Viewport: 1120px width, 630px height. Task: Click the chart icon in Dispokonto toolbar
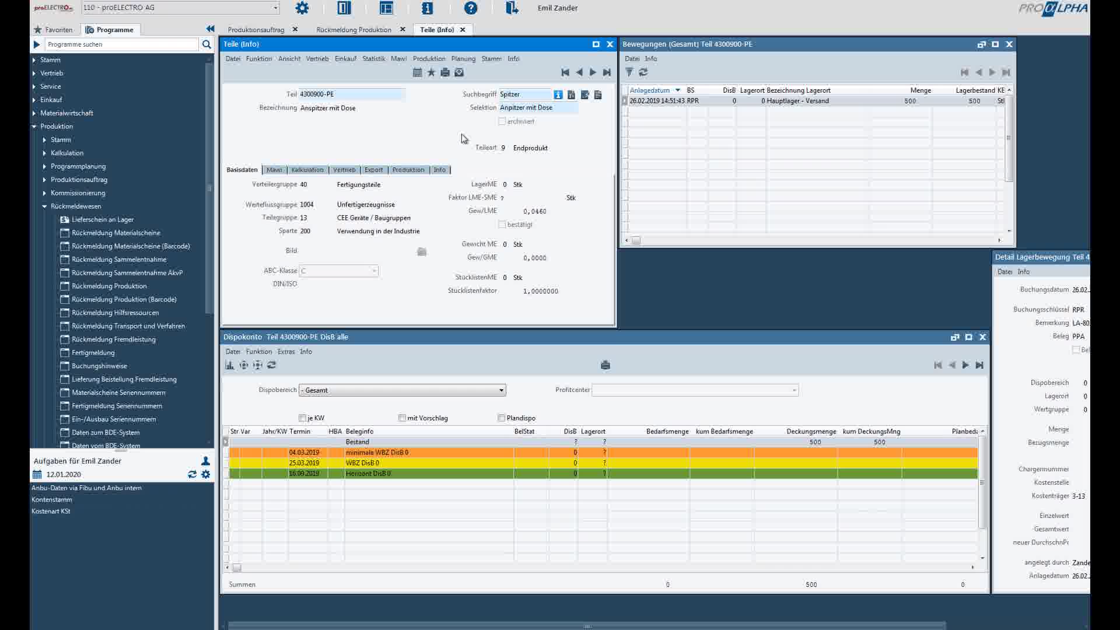point(229,365)
